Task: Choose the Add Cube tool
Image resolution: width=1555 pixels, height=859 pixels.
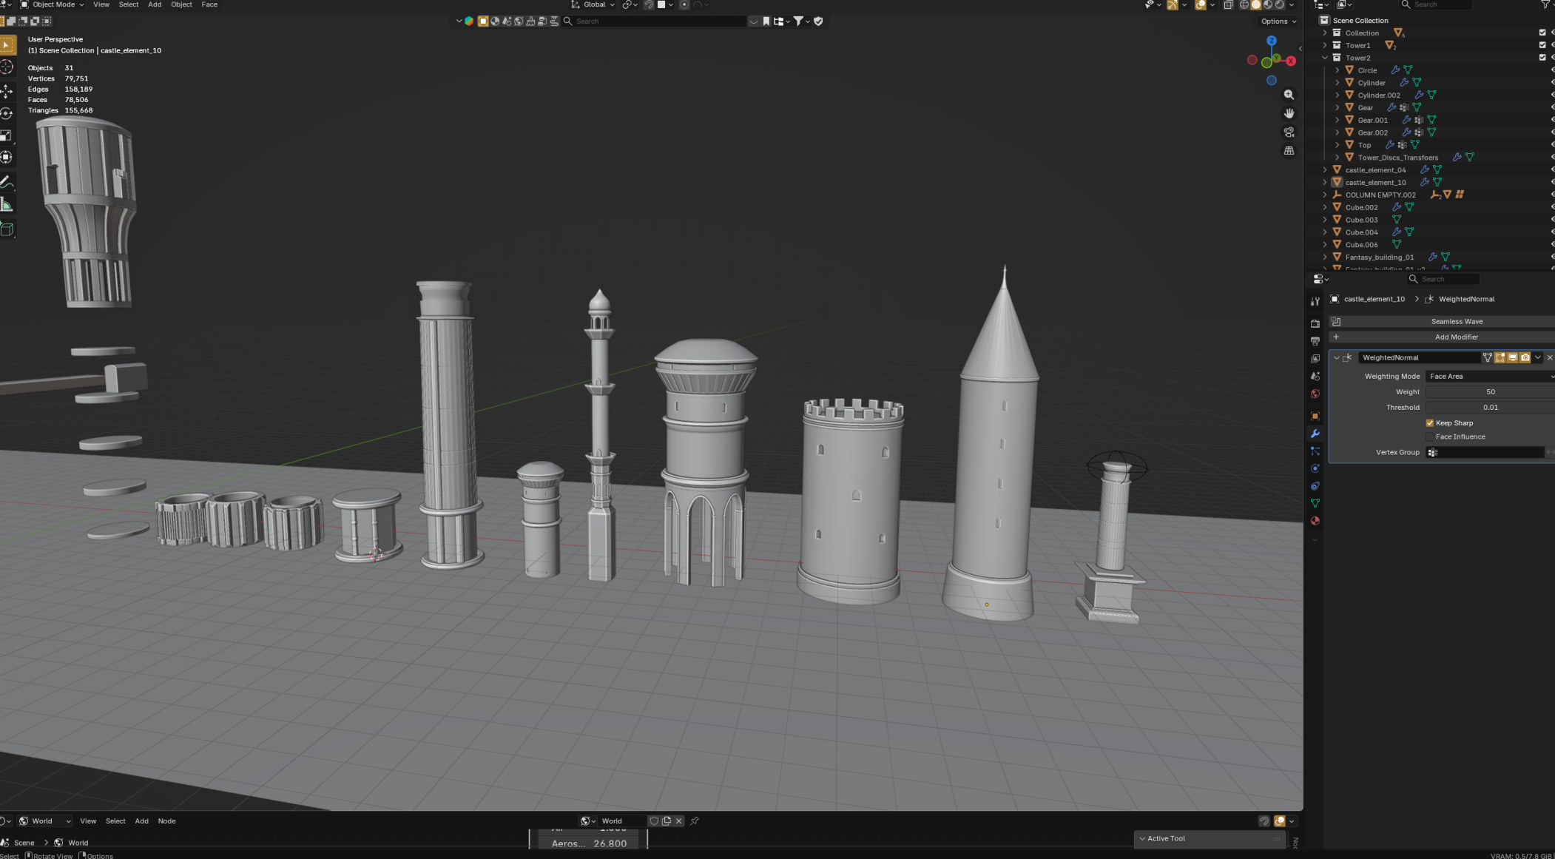Action: (x=7, y=229)
